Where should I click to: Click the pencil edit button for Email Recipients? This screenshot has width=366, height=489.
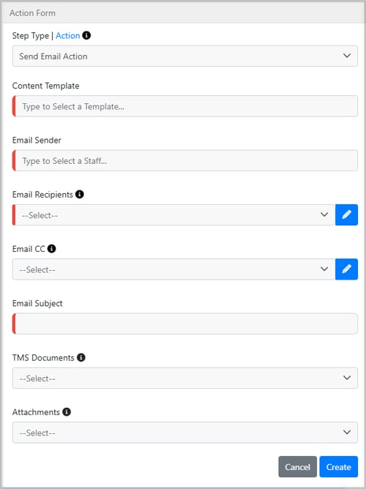346,215
